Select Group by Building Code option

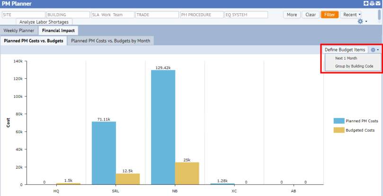[x=352, y=66]
